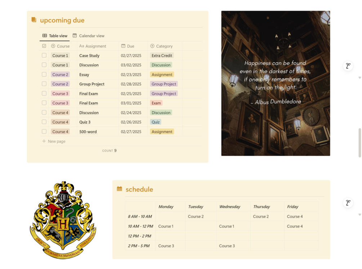The image size is (362, 269).
Task: Open the Essay page
Action: (x=84, y=75)
